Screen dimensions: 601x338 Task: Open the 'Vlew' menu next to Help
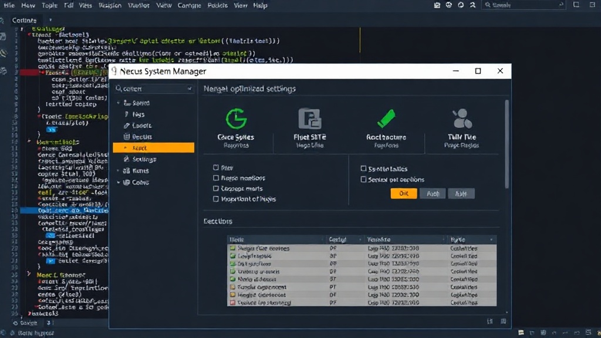point(241,5)
